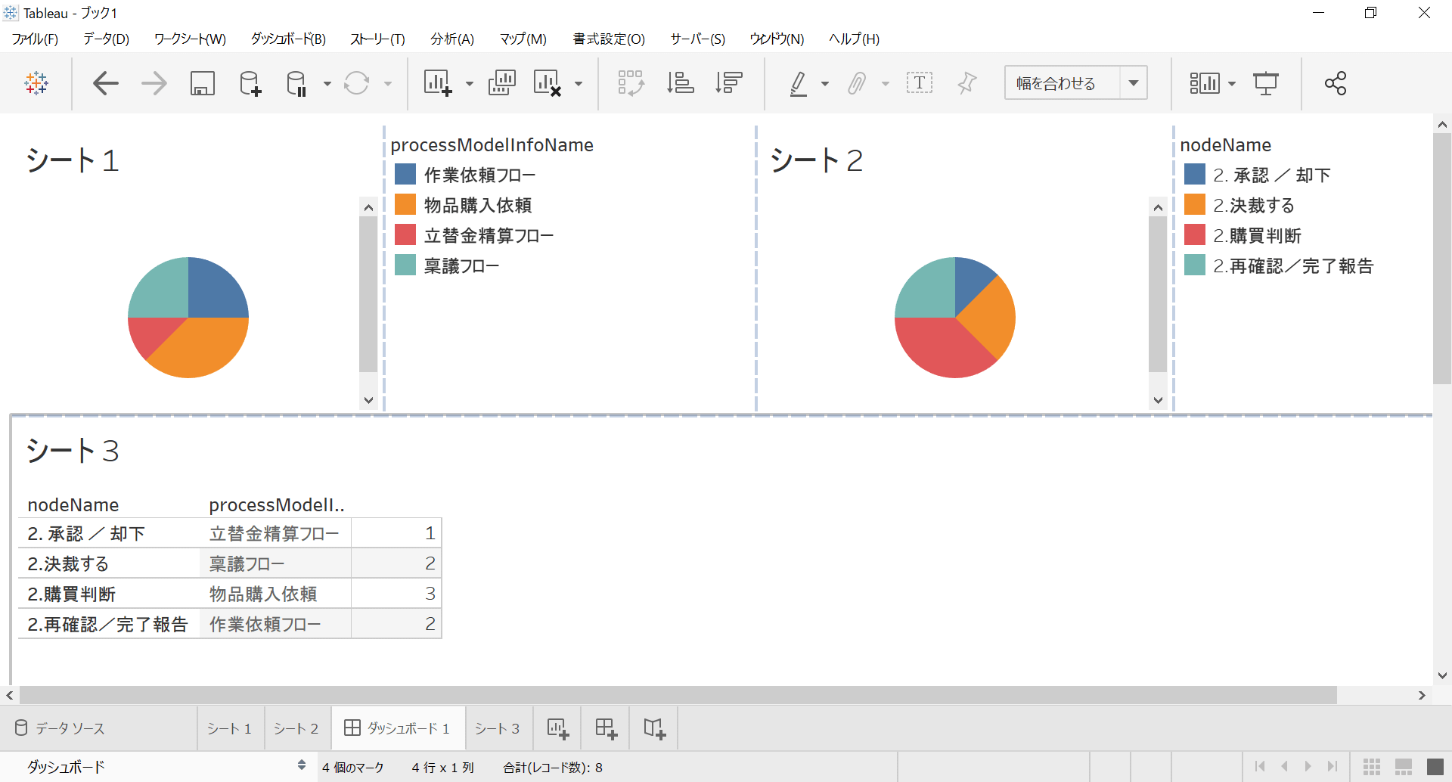Sort descending toolbar icon

point(729,83)
